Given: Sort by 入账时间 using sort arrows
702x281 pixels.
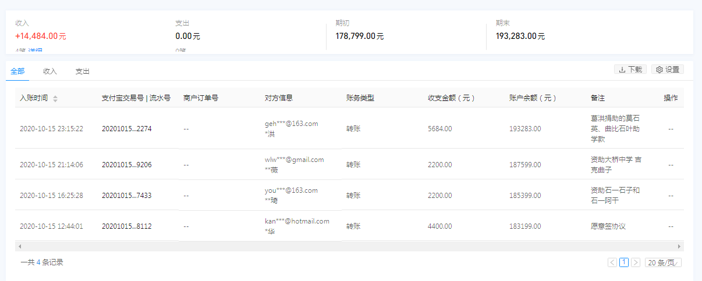Looking at the screenshot, I should (x=55, y=99).
